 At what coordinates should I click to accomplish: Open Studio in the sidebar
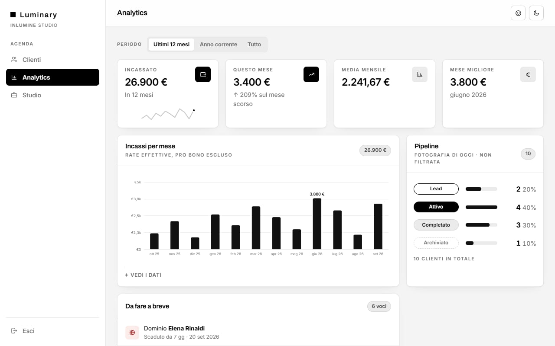(52, 95)
